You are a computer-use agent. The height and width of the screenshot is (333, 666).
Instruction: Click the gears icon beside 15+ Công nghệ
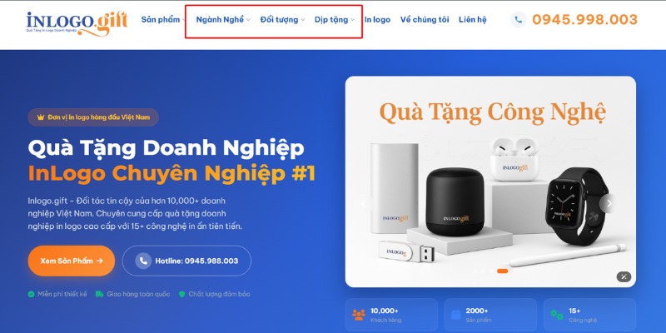point(557,315)
